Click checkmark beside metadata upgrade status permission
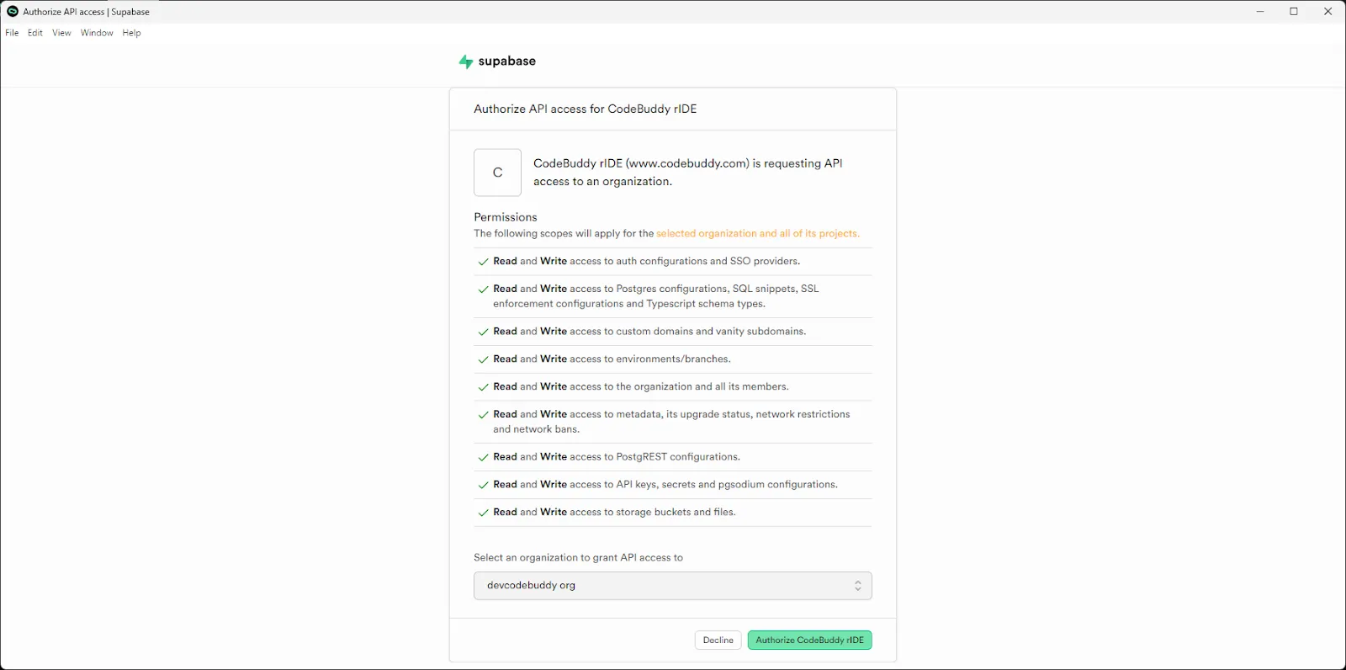This screenshot has height=670, width=1346. click(x=483, y=415)
